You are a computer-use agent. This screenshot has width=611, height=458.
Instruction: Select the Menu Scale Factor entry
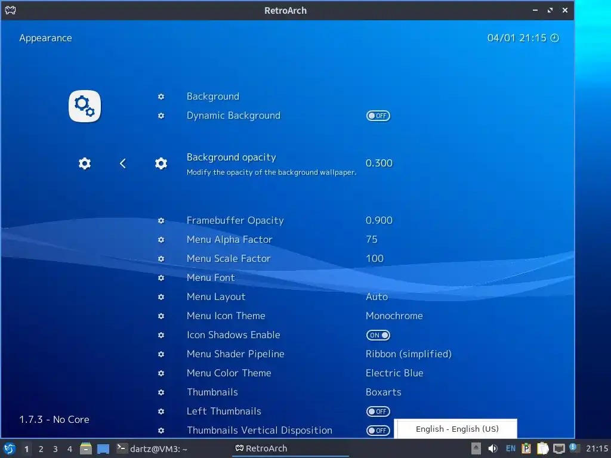coord(229,259)
